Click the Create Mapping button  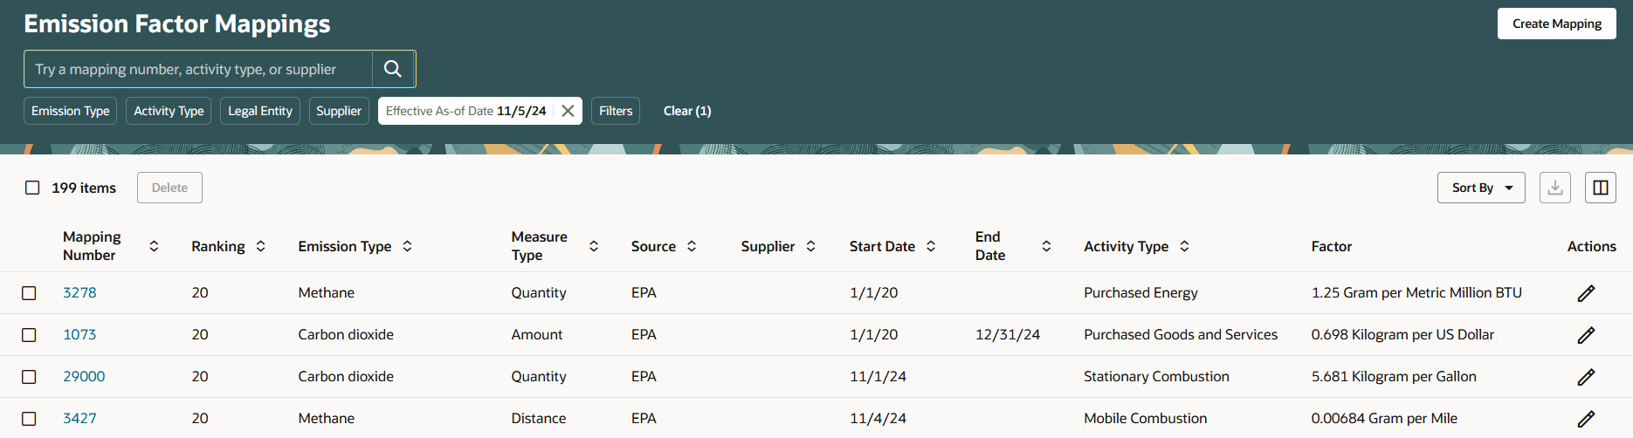point(1557,24)
